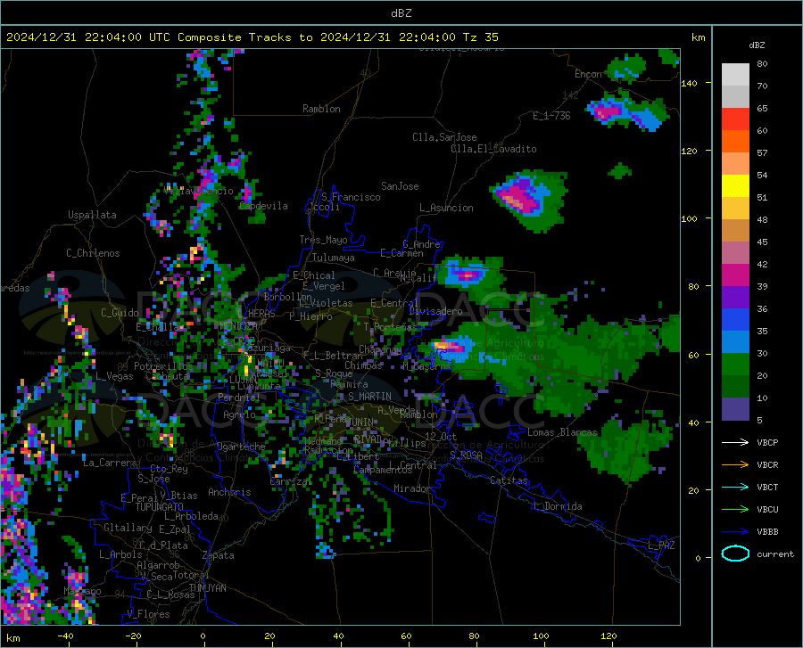This screenshot has height=648, width=803.
Task: Click the legend value '5'
Action: (x=759, y=420)
